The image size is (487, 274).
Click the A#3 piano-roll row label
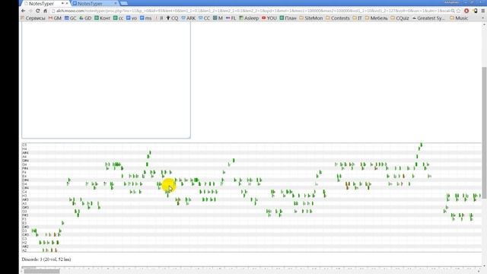coord(25,199)
